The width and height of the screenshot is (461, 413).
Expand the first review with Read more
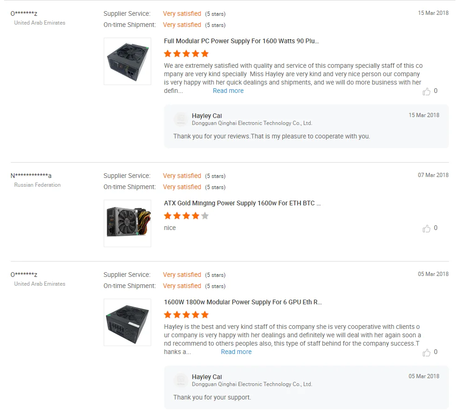pyautogui.click(x=228, y=91)
